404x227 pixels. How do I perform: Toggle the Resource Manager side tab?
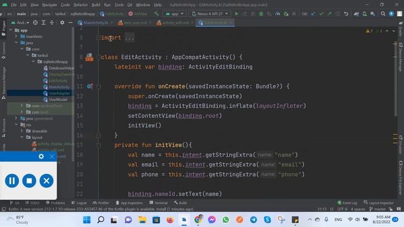coord(4,83)
